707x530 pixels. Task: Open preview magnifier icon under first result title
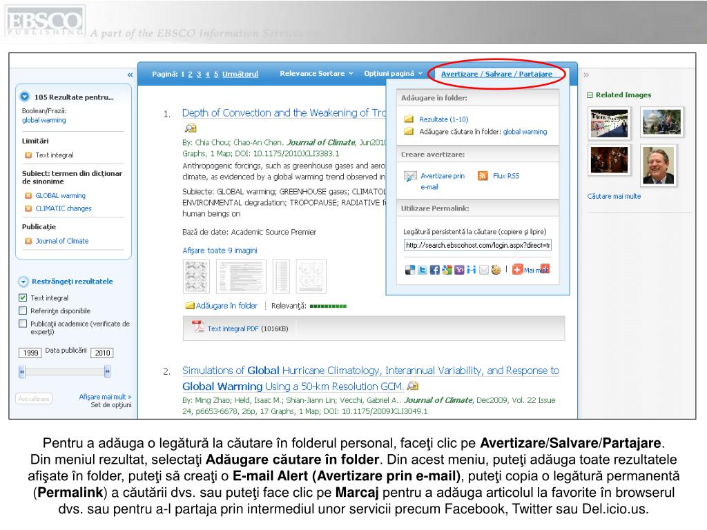pos(191,128)
